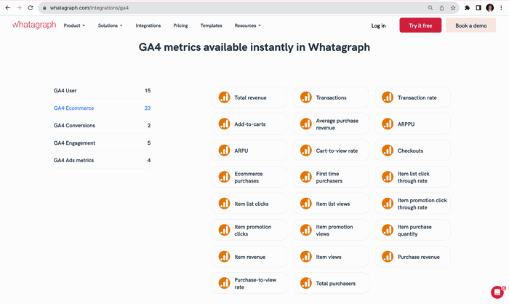Select the GA4 Ecommerce category

click(102, 108)
